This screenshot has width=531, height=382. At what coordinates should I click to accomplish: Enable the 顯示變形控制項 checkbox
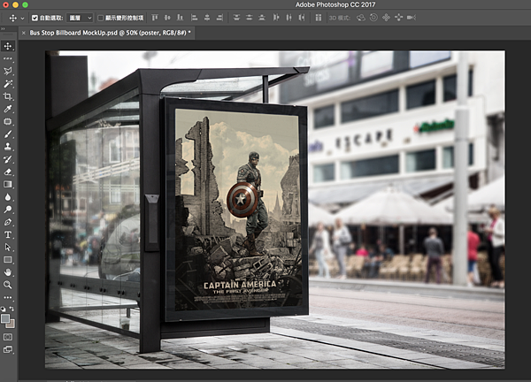point(101,18)
